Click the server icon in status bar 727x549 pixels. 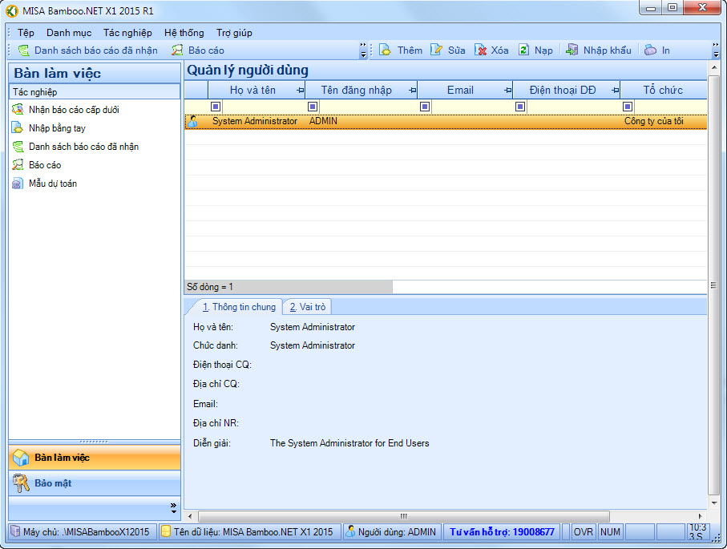pos(16,531)
